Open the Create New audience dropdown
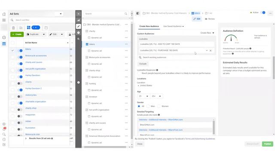This screenshot has height=154, width=275. pos(207,33)
